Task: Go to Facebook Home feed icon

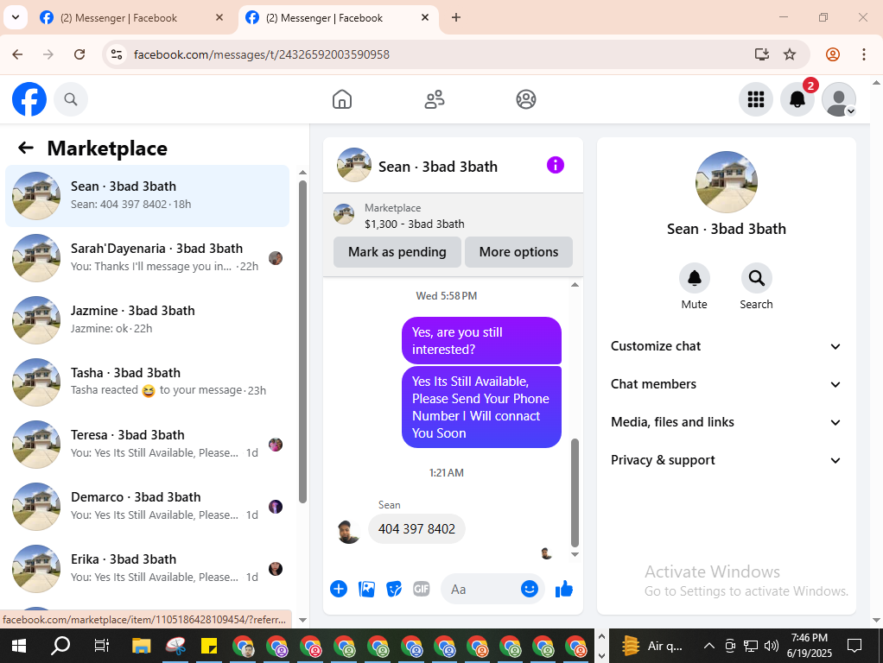Action: [342, 99]
